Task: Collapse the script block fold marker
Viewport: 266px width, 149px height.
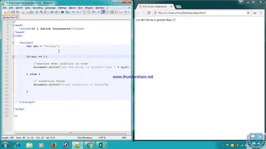Action: click(x=13, y=43)
